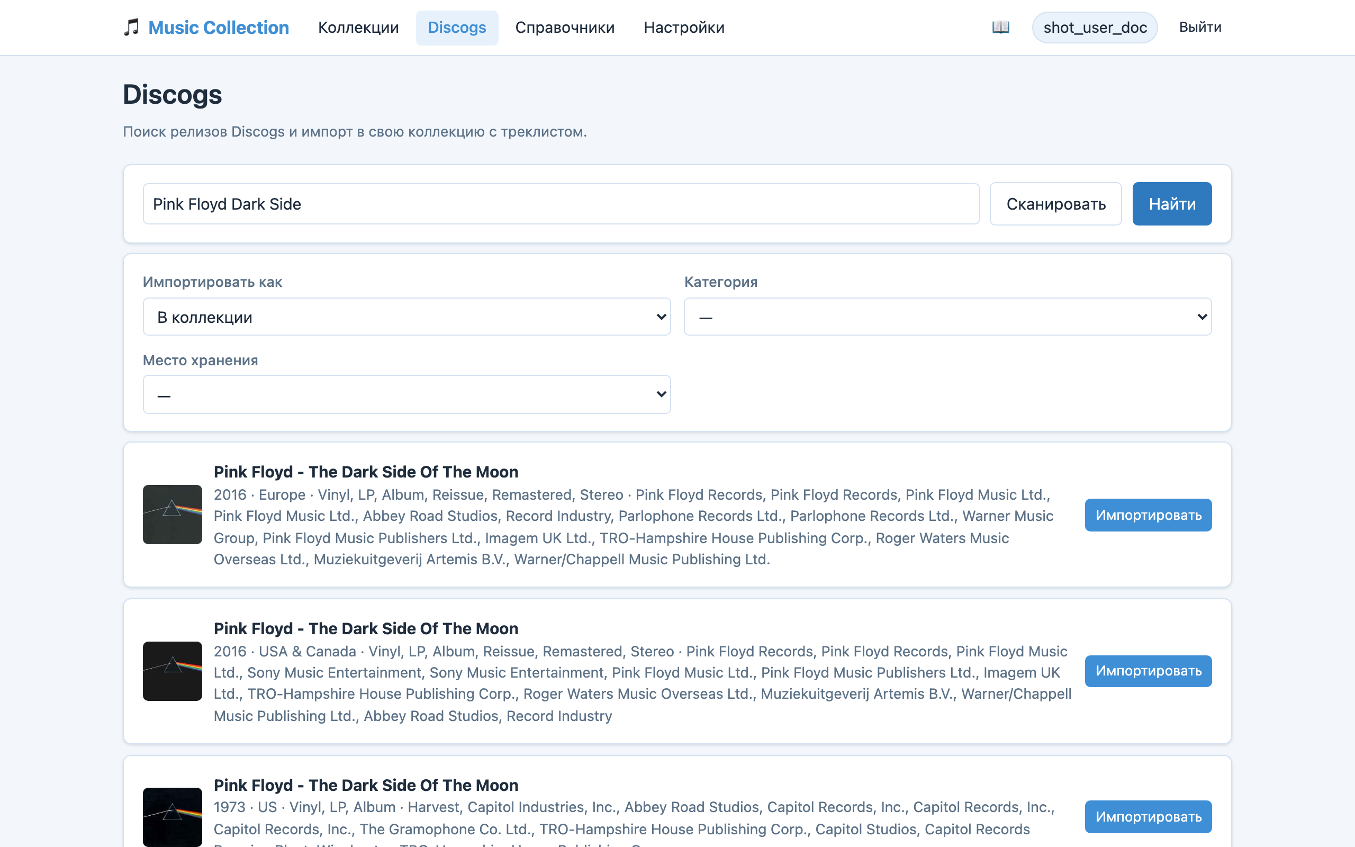Click the 2016 USA & Canada details text
1355x847 pixels.
coord(643,683)
